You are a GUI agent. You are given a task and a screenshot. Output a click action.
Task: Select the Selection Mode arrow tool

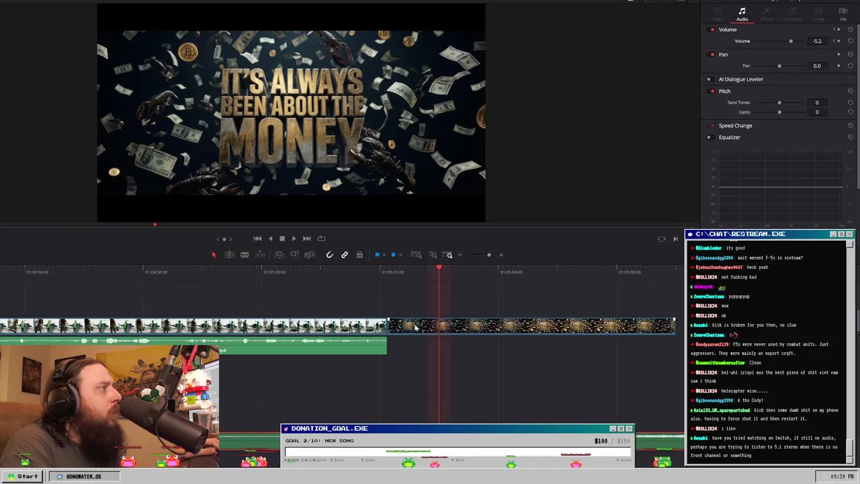214,255
